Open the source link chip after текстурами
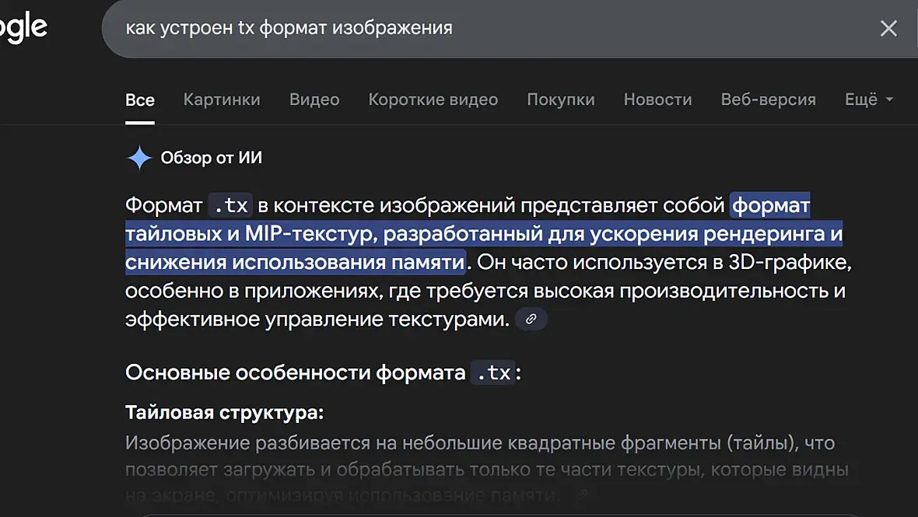918x517 pixels. [531, 320]
